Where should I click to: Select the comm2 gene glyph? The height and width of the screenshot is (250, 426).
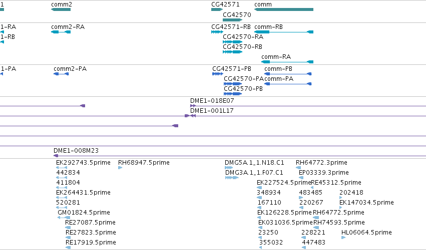point(61,9)
